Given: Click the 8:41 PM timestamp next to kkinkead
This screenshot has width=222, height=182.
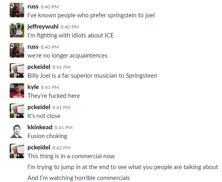Looking at the screenshot, I should [63, 128].
